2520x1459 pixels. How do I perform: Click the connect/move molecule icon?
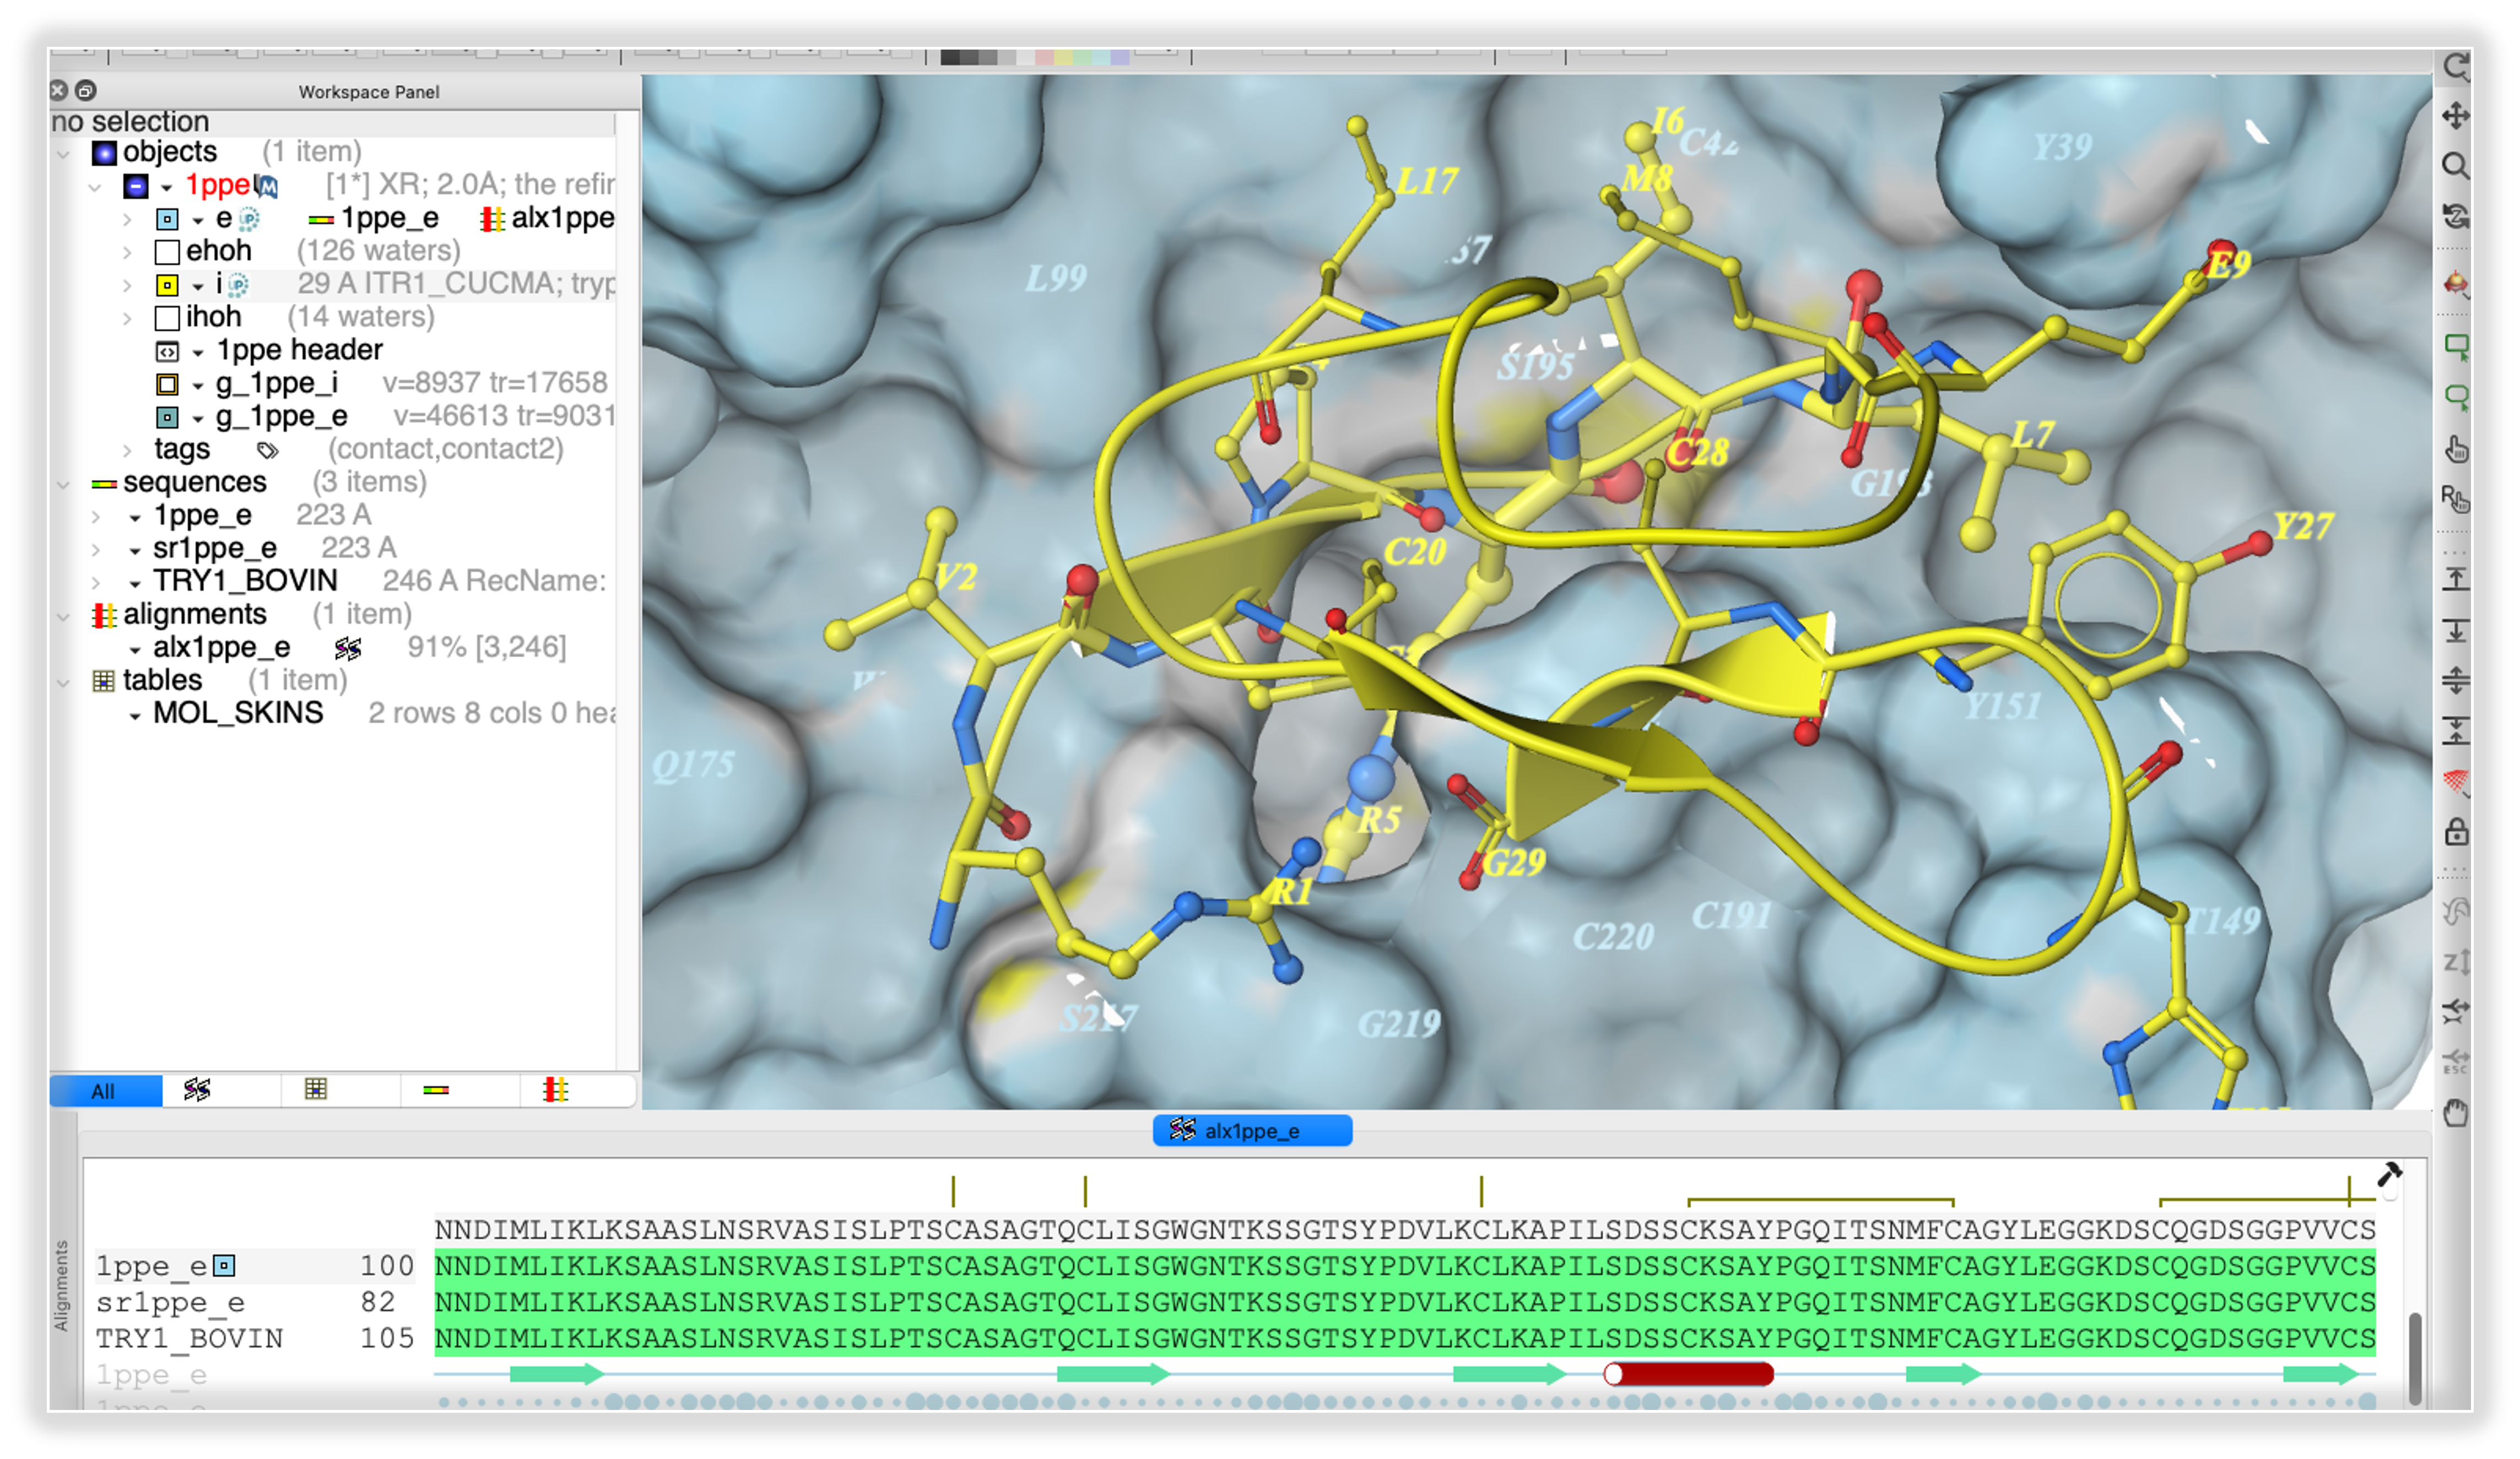[x=2456, y=1011]
